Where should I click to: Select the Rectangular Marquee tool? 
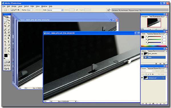tap(5, 20)
